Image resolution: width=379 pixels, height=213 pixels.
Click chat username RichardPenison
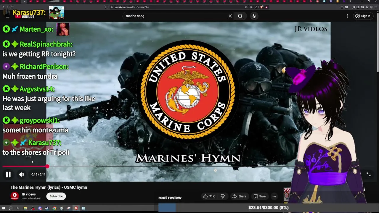pyautogui.click(x=44, y=67)
